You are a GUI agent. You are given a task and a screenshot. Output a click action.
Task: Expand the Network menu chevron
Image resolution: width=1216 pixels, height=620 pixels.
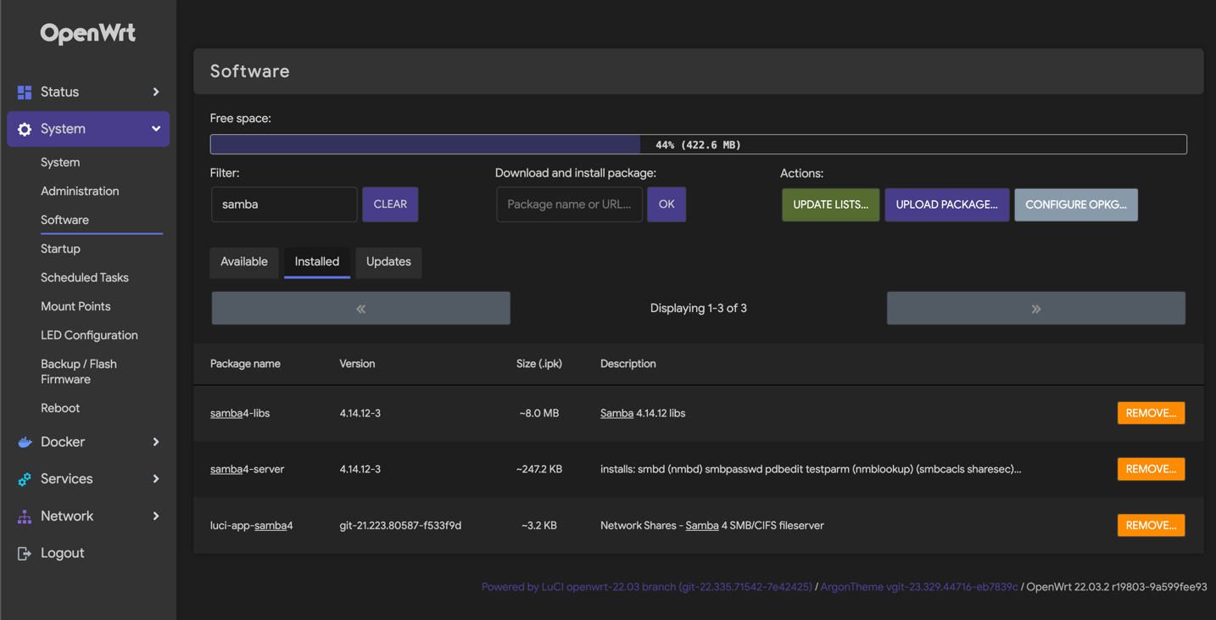[156, 516]
